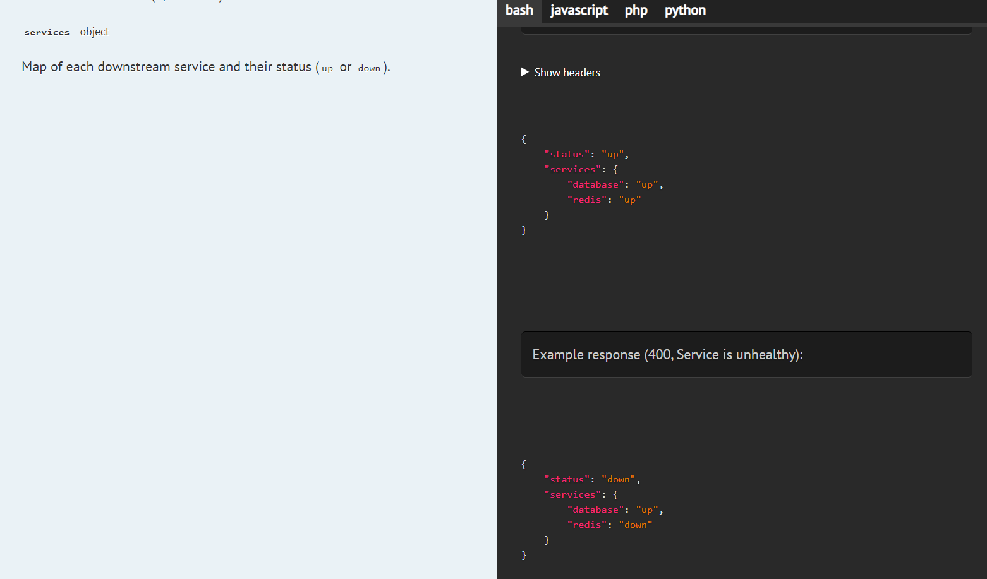Click "status" key in the healthy response
Screen dimensions: 987x579
tap(567, 154)
